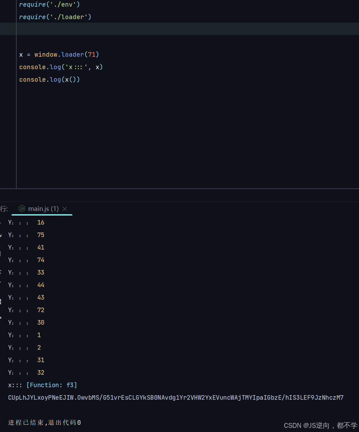Click the Node.js icon on the run tab
359x432 pixels.
click(22, 209)
